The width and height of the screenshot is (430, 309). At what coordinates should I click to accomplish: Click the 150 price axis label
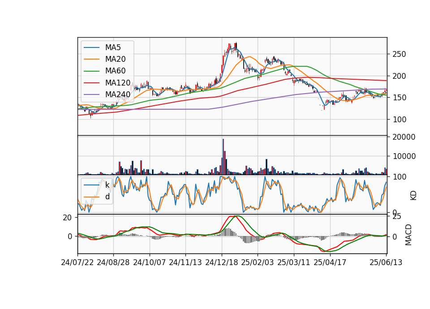[399, 98]
